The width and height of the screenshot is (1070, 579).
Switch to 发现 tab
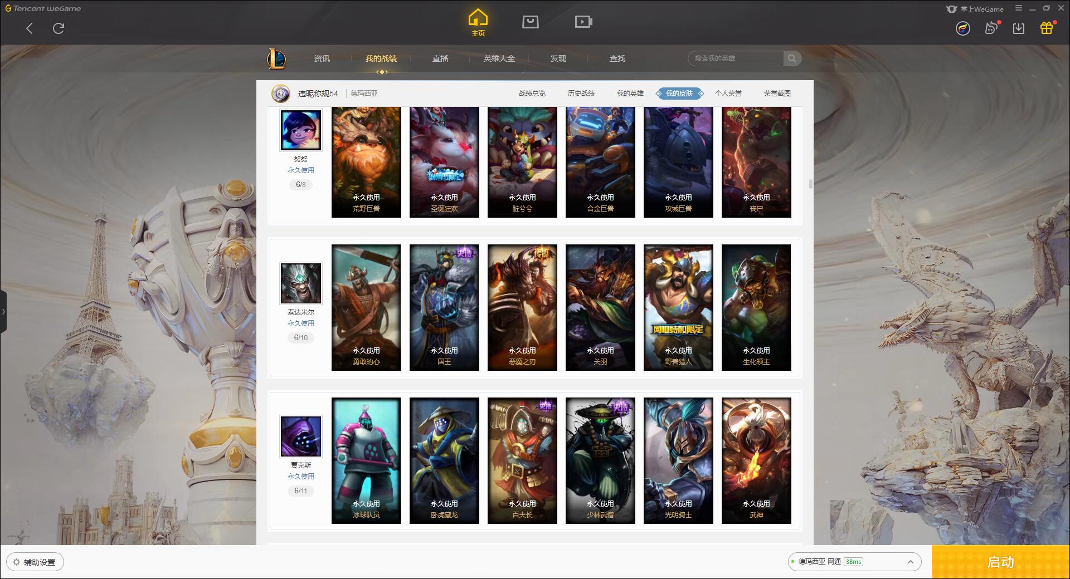tap(558, 58)
